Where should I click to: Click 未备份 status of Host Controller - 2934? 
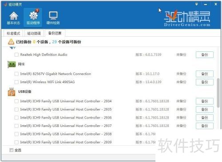(181, 101)
